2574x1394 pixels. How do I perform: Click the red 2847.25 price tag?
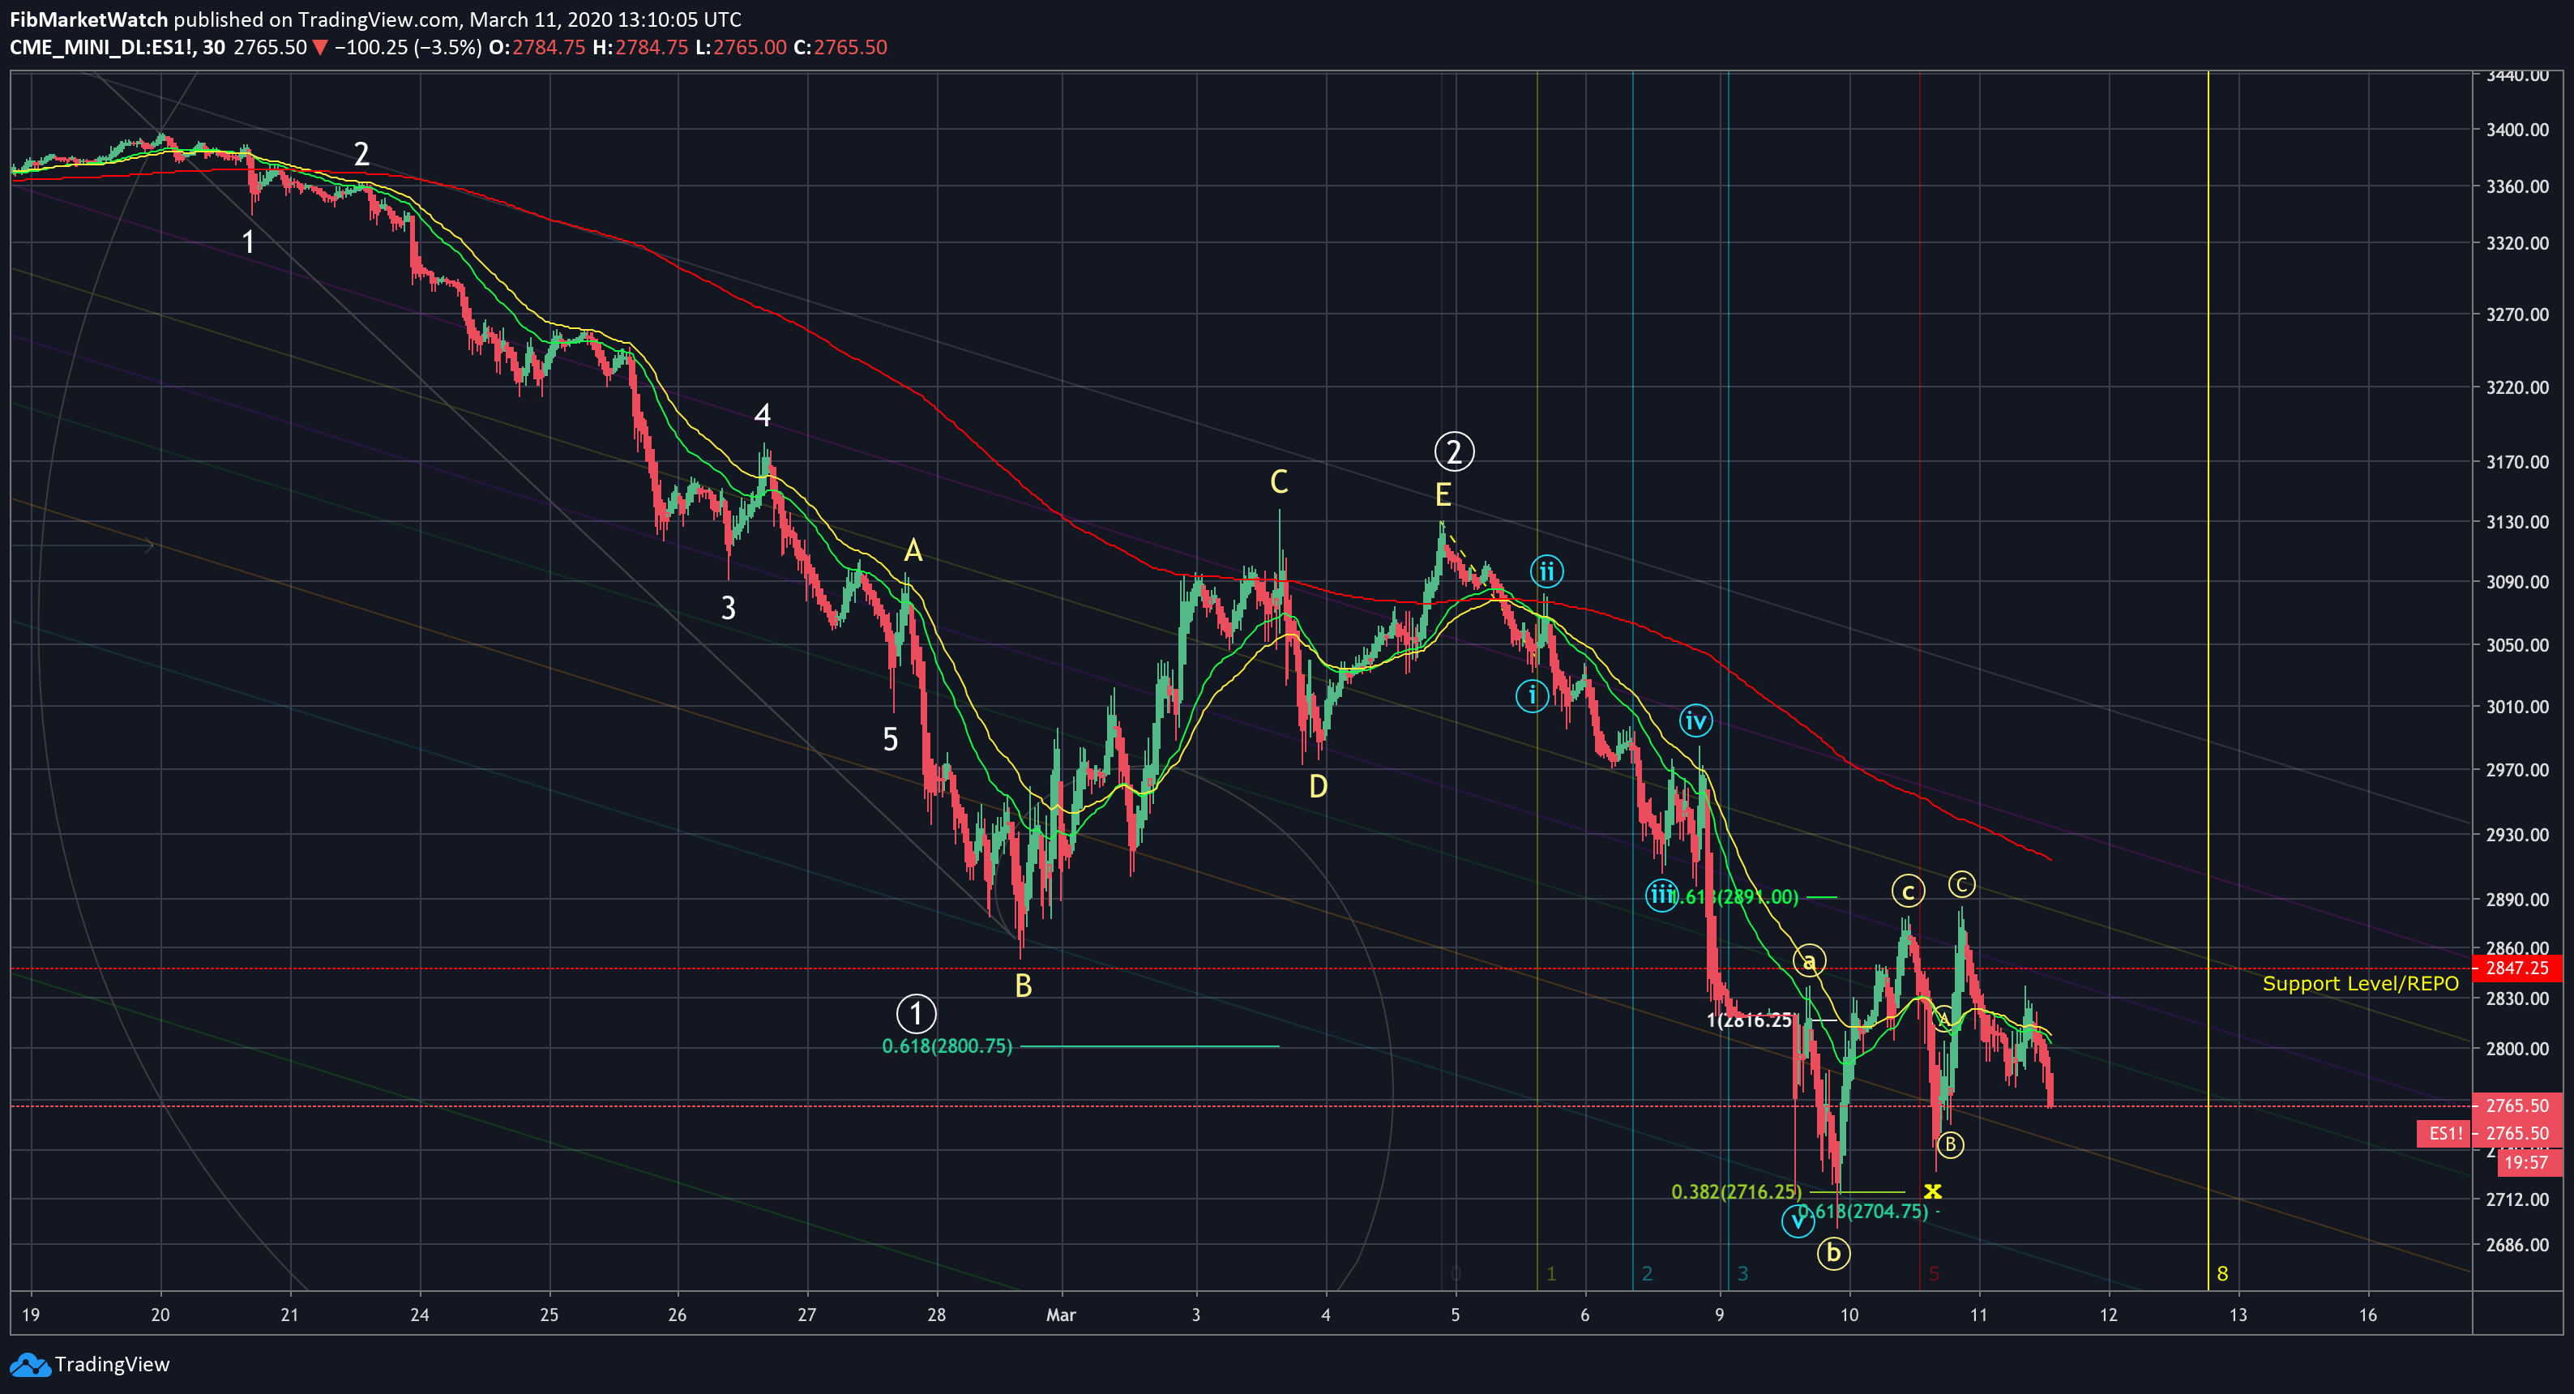tap(2517, 968)
